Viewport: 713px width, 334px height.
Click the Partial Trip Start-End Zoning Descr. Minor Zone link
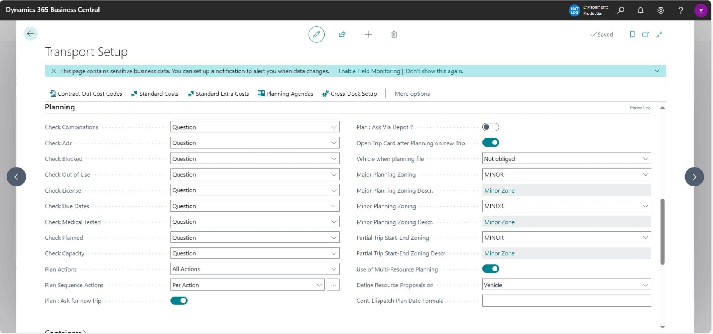499,253
